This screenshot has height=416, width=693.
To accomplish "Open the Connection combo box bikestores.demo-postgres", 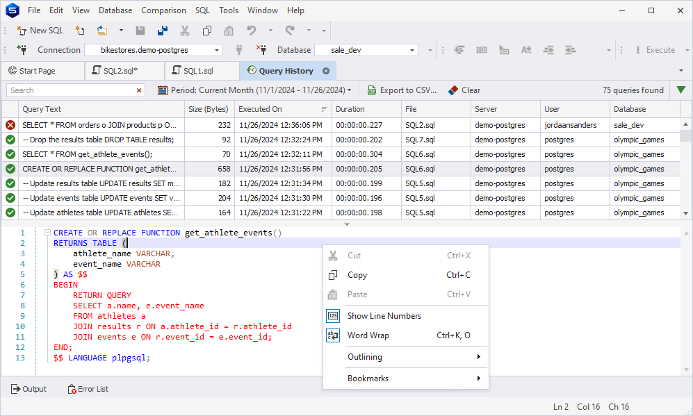I will [x=154, y=50].
